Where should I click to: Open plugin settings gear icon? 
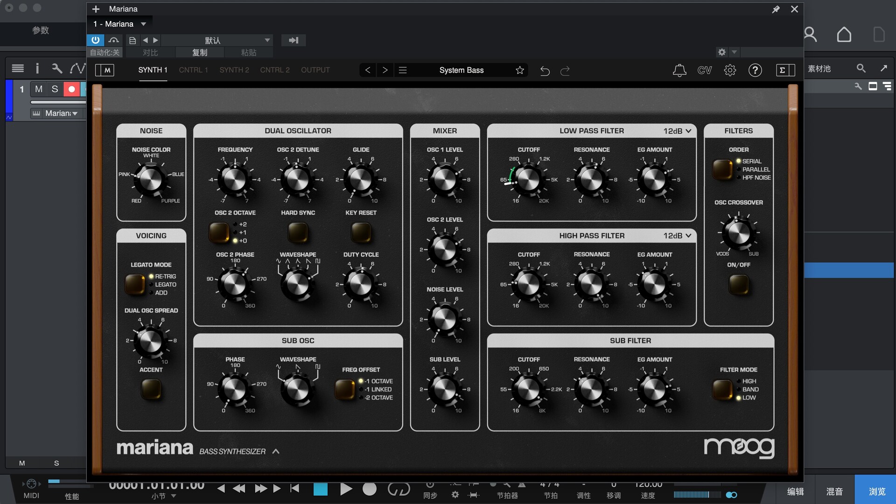pos(730,70)
